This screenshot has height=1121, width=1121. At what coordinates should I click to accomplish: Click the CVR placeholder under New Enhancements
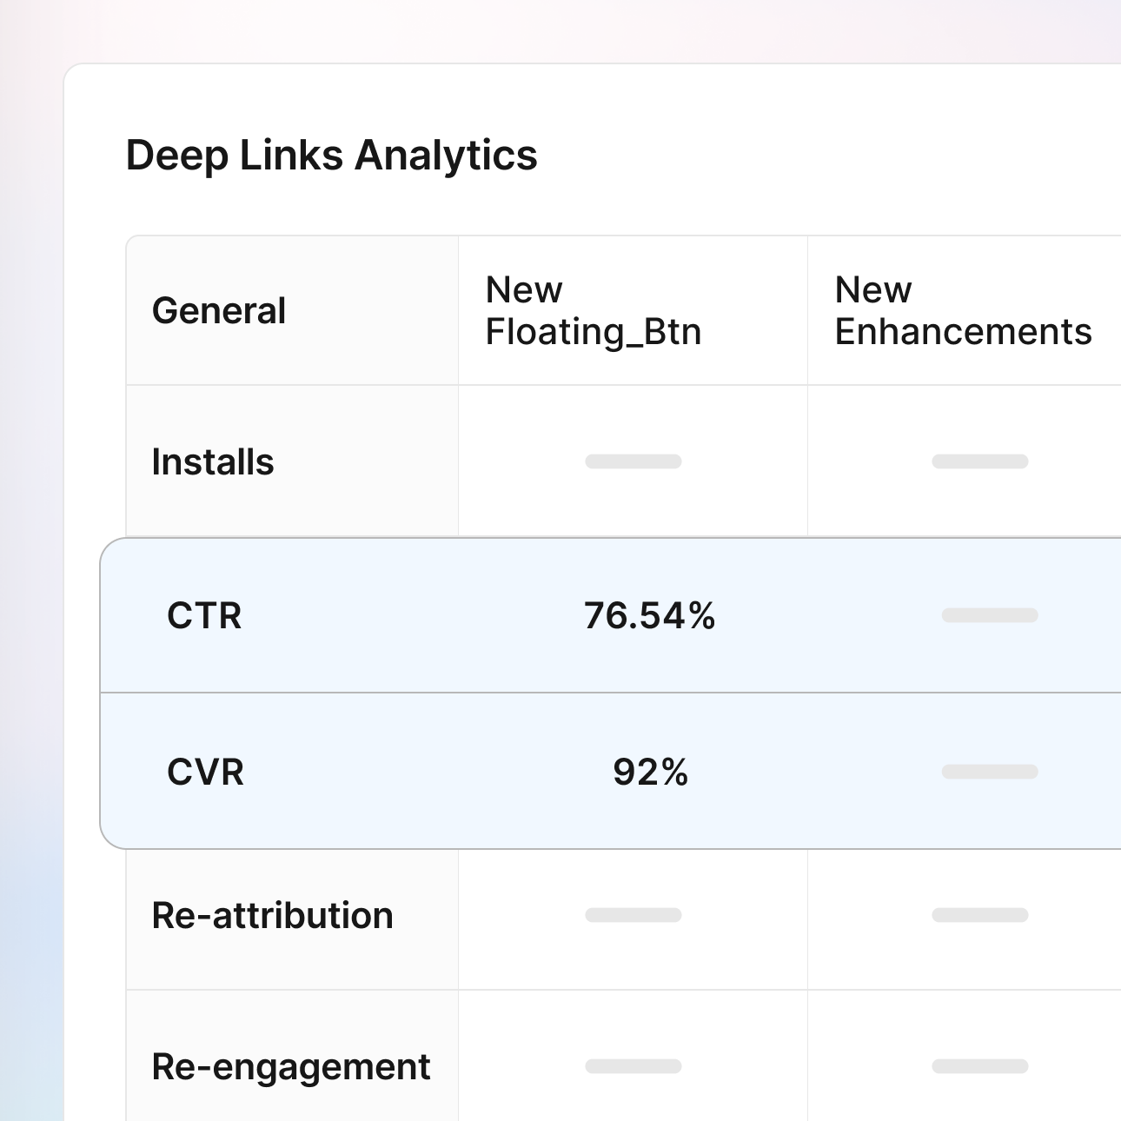pos(992,771)
